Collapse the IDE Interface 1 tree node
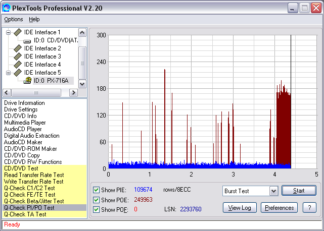This screenshot has width=324, height=231. click(x=8, y=32)
